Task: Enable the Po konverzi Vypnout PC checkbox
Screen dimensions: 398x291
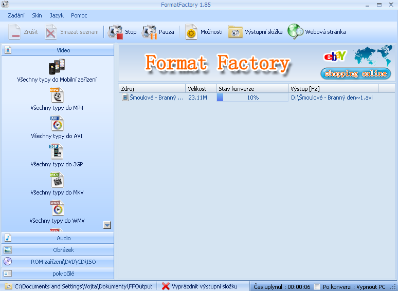Action: [317, 287]
